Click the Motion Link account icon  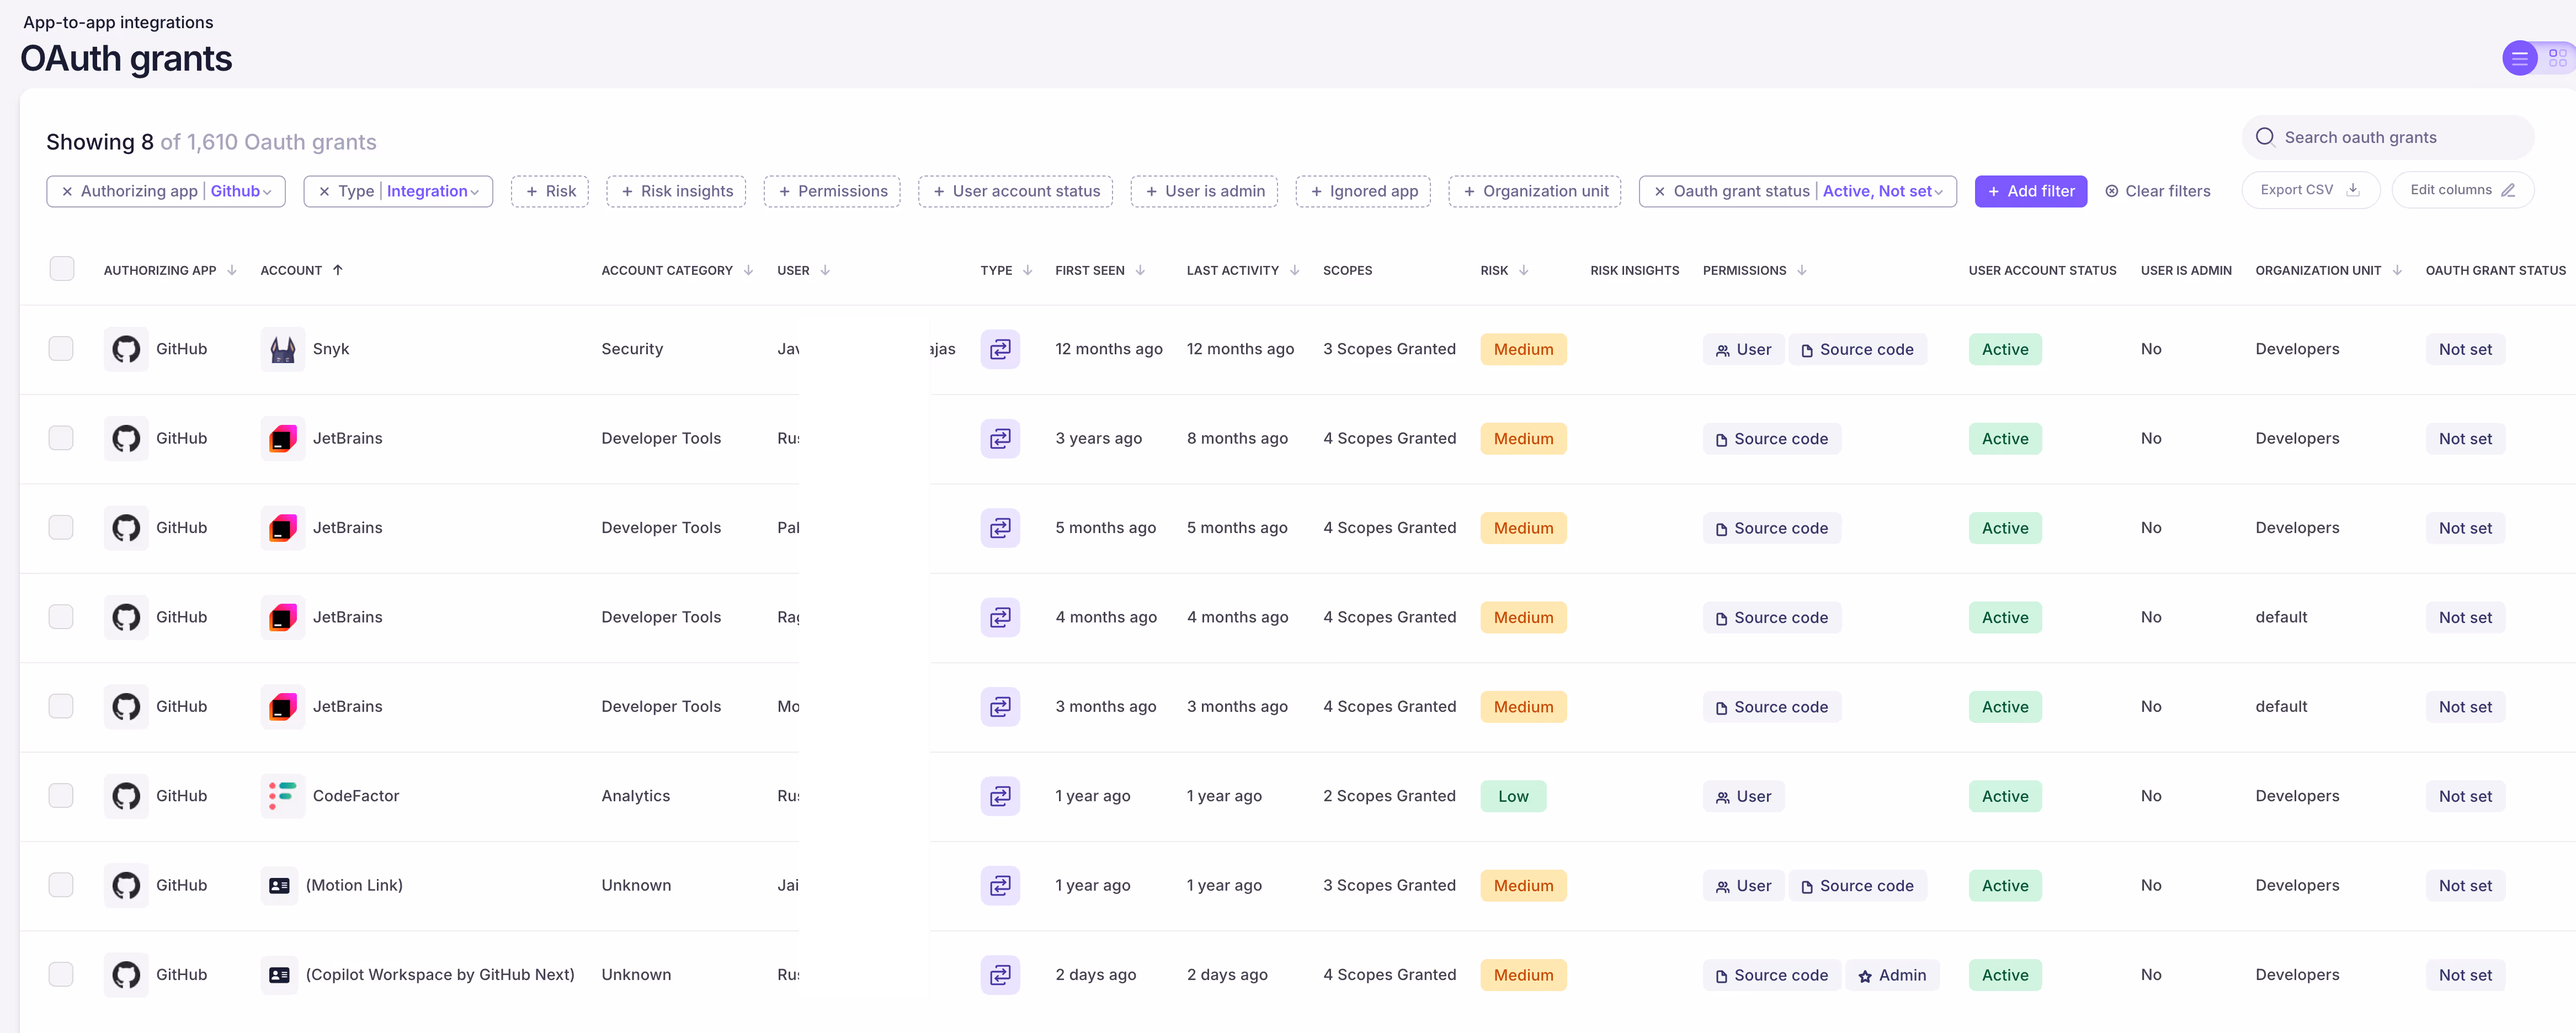[x=280, y=885]
